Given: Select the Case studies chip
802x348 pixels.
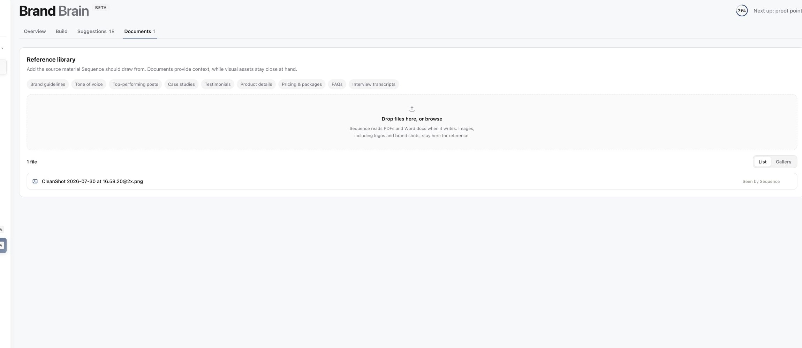Looking at the screenshot, I should (x=181, y=84).
